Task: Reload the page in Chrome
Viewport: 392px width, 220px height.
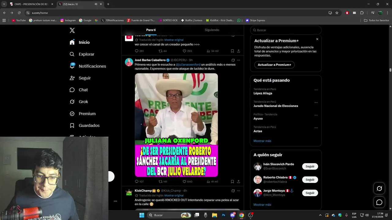Action: [19, 13]
